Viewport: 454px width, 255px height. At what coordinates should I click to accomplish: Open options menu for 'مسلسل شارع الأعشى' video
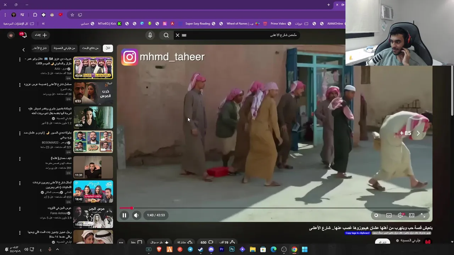pyautogui.click(x=20, y=85)
